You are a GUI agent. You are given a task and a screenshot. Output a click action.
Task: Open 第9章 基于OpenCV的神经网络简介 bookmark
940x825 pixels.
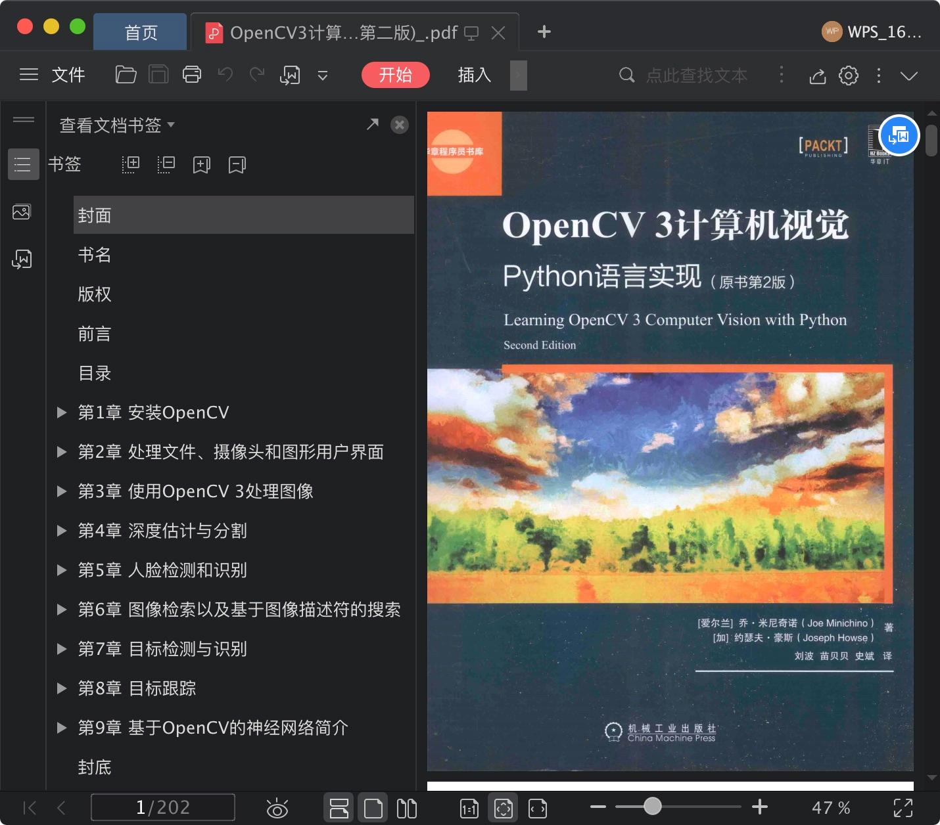(x=213, y=728)
